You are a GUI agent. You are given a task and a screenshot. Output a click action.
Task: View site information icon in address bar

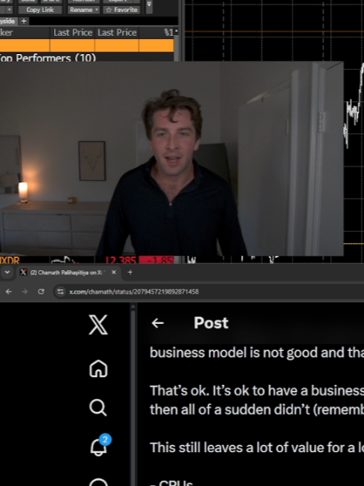click(61, 292)
